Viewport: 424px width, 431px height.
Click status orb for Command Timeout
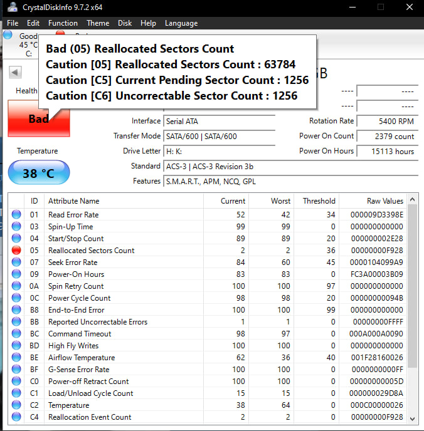coord(16,333)
